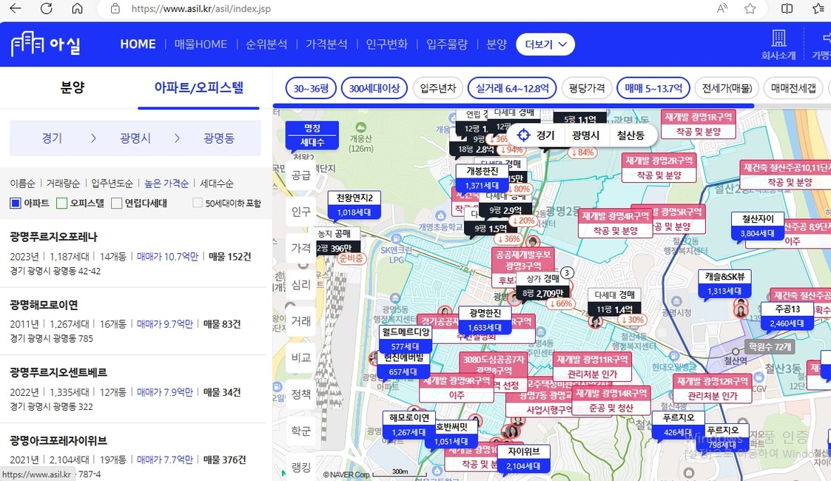This screenshot has height=481, width=831.
Task: Open 회사소개 building icon
Action: point(778,44)
